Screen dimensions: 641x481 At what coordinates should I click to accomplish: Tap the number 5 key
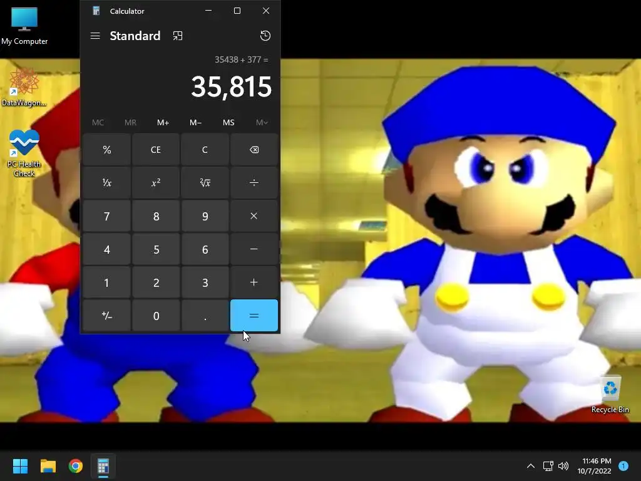[x=156, y=249]
